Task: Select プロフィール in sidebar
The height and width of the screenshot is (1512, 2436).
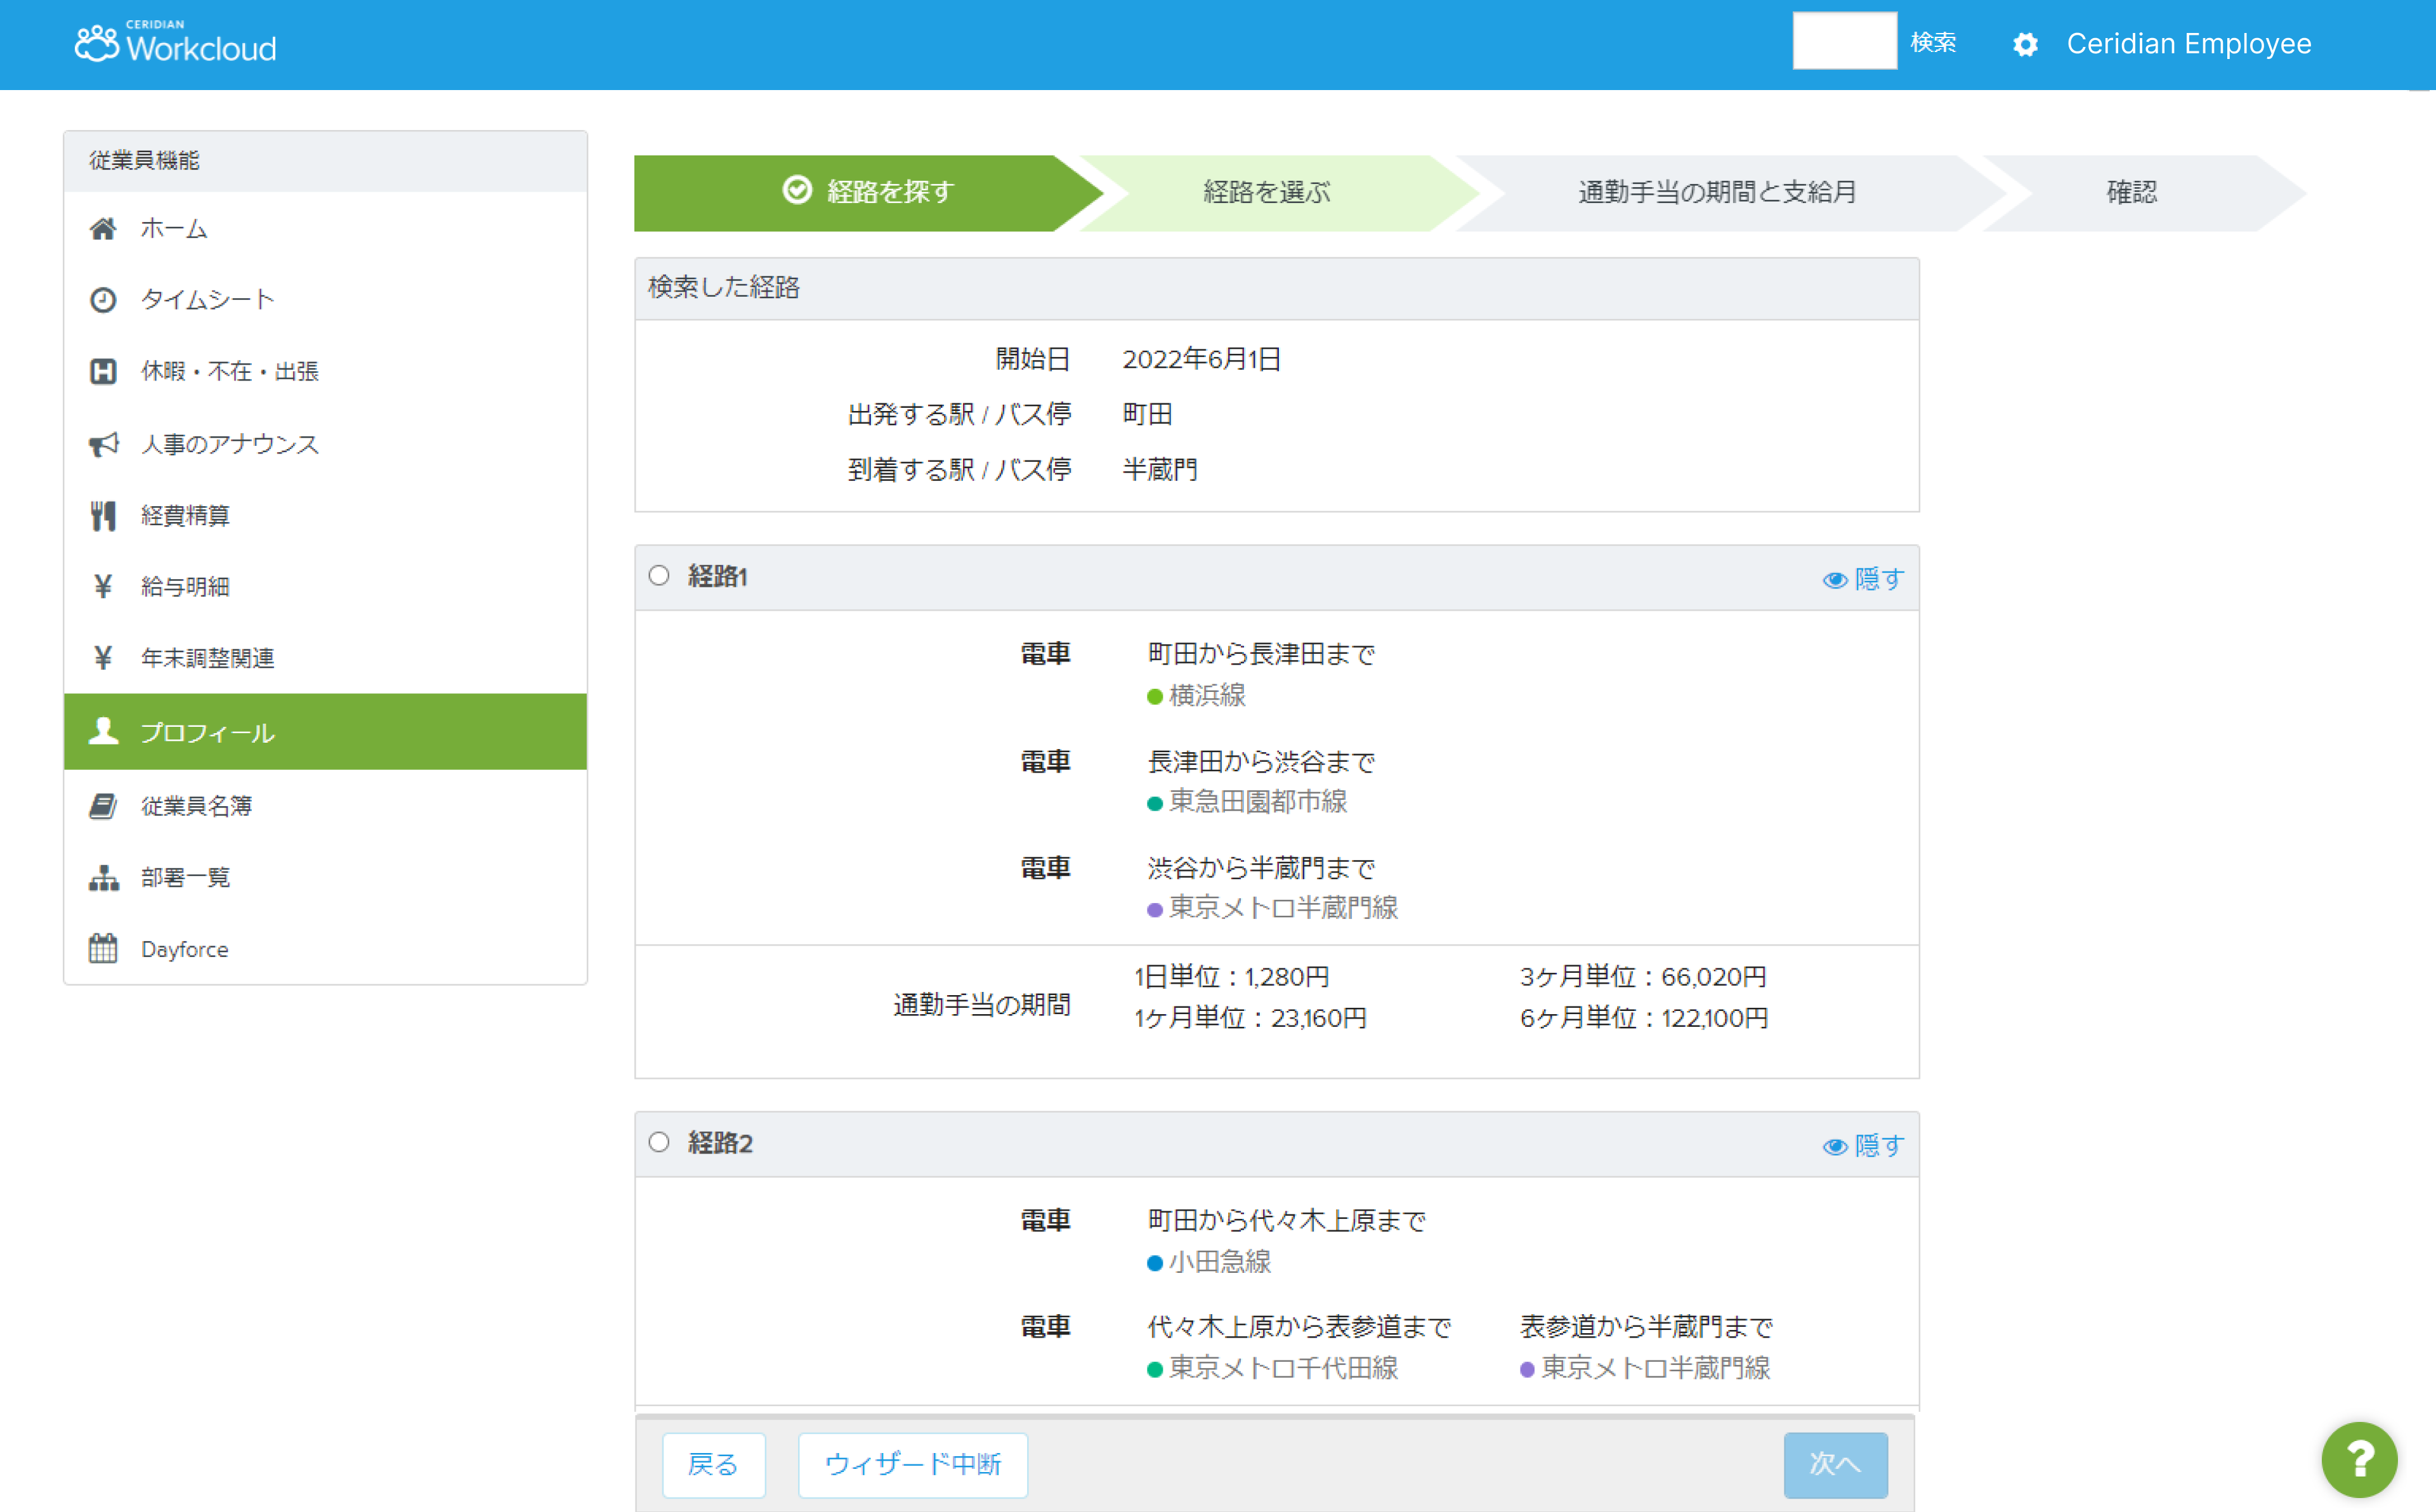Action: tap(207, 733)
